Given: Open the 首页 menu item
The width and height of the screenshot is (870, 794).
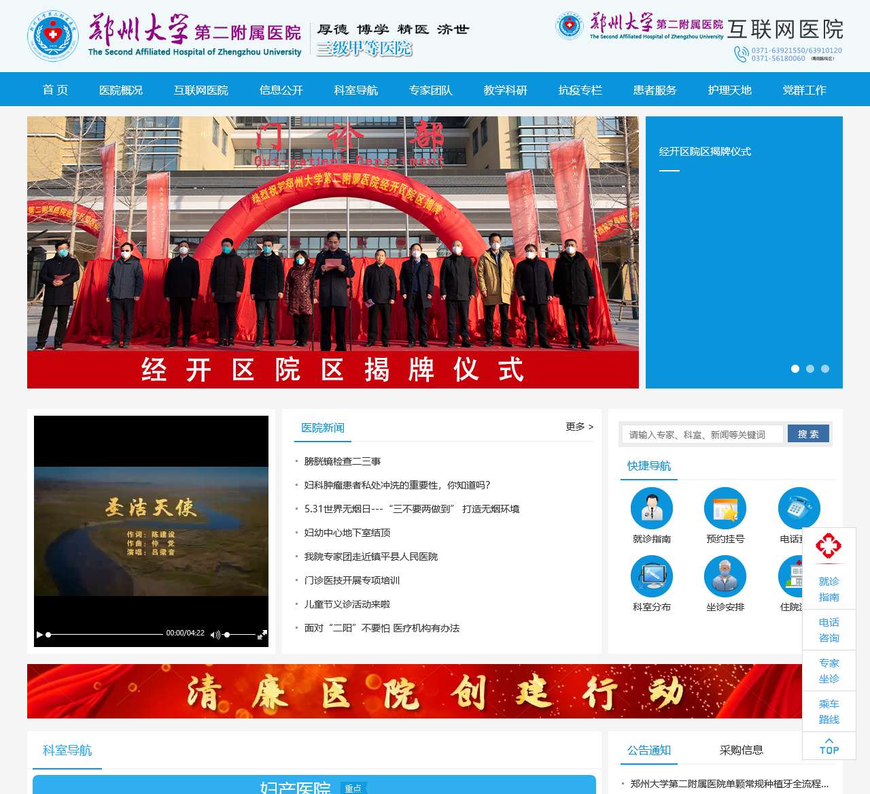Looking at the screenshot, I should click(x=55, y=89).
